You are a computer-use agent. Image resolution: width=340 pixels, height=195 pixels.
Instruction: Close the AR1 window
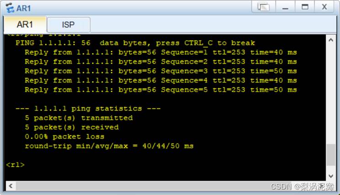324,7
